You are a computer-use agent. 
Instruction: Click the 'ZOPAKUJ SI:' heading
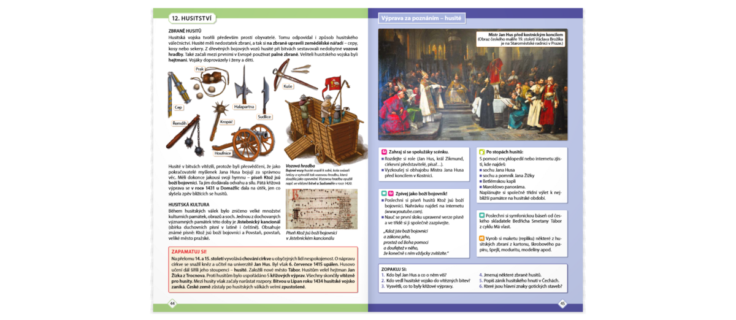click(394, 269)
